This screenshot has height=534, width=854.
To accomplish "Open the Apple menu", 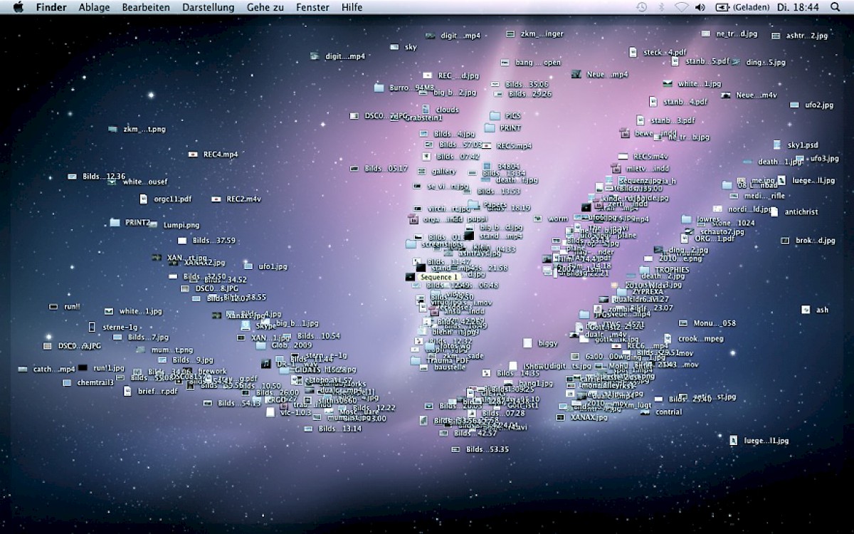I will coord(19,7).
